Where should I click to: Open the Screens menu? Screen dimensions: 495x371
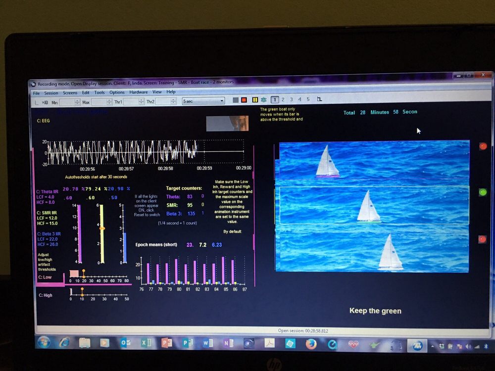pos(70,93)
